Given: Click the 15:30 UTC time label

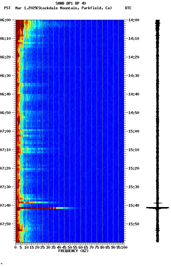Looking at the screenshot, I should click(134, 187).
